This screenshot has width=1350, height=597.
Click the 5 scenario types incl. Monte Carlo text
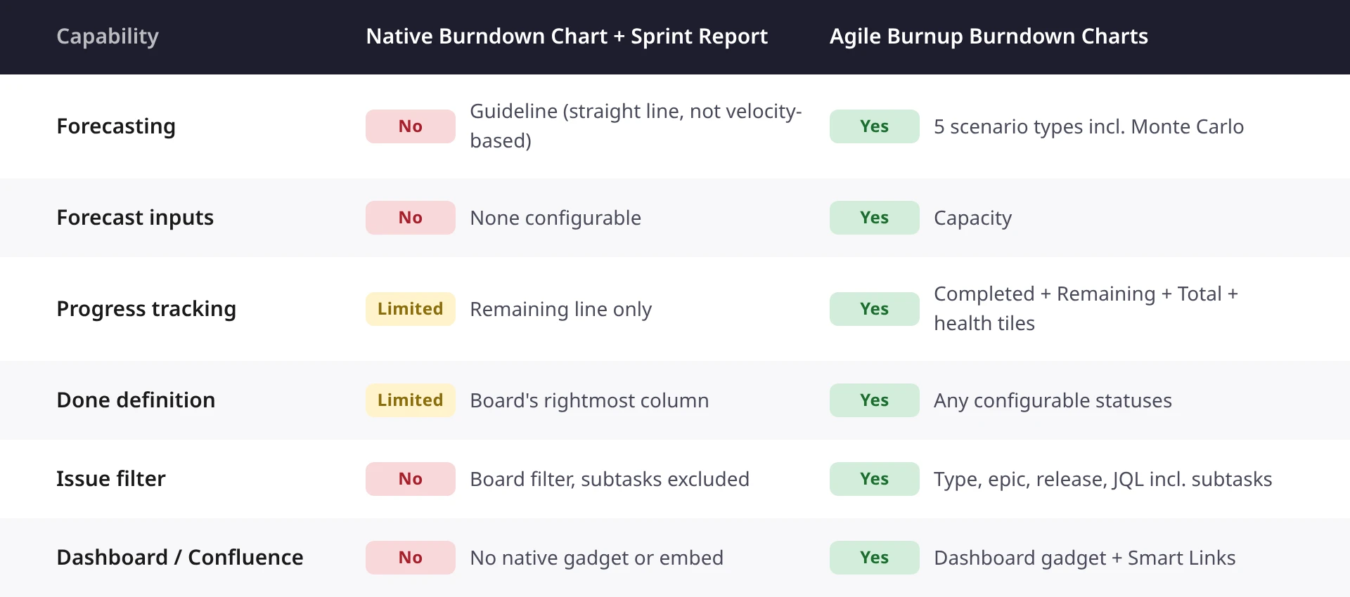point(1088,126)
